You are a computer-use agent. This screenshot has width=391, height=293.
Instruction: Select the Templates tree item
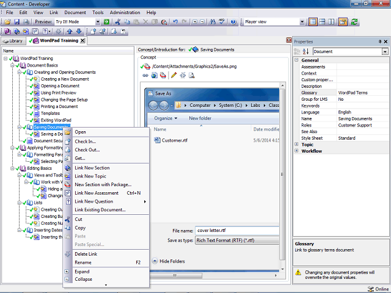[50, 114]
